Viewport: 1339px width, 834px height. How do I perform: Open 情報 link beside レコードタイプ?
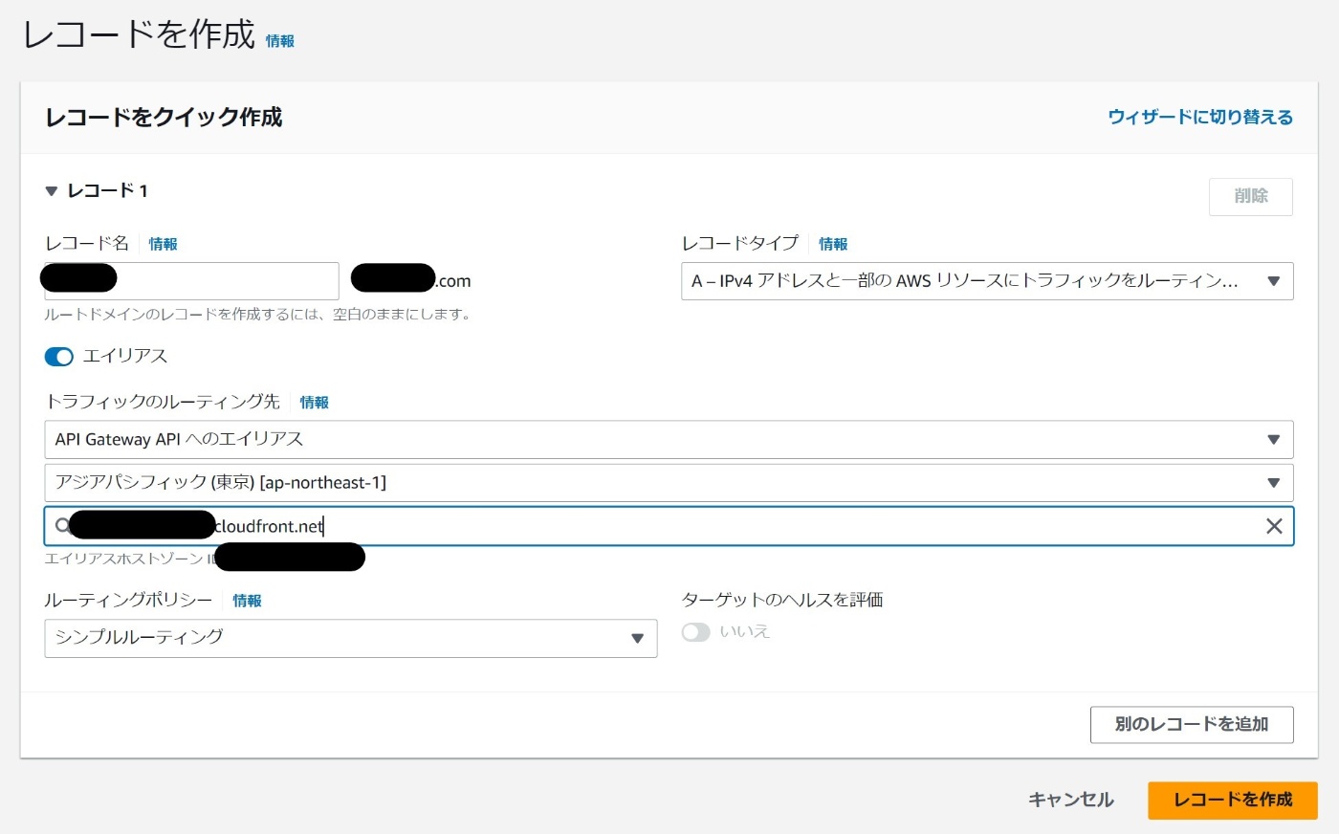click(x=833, y=244)
